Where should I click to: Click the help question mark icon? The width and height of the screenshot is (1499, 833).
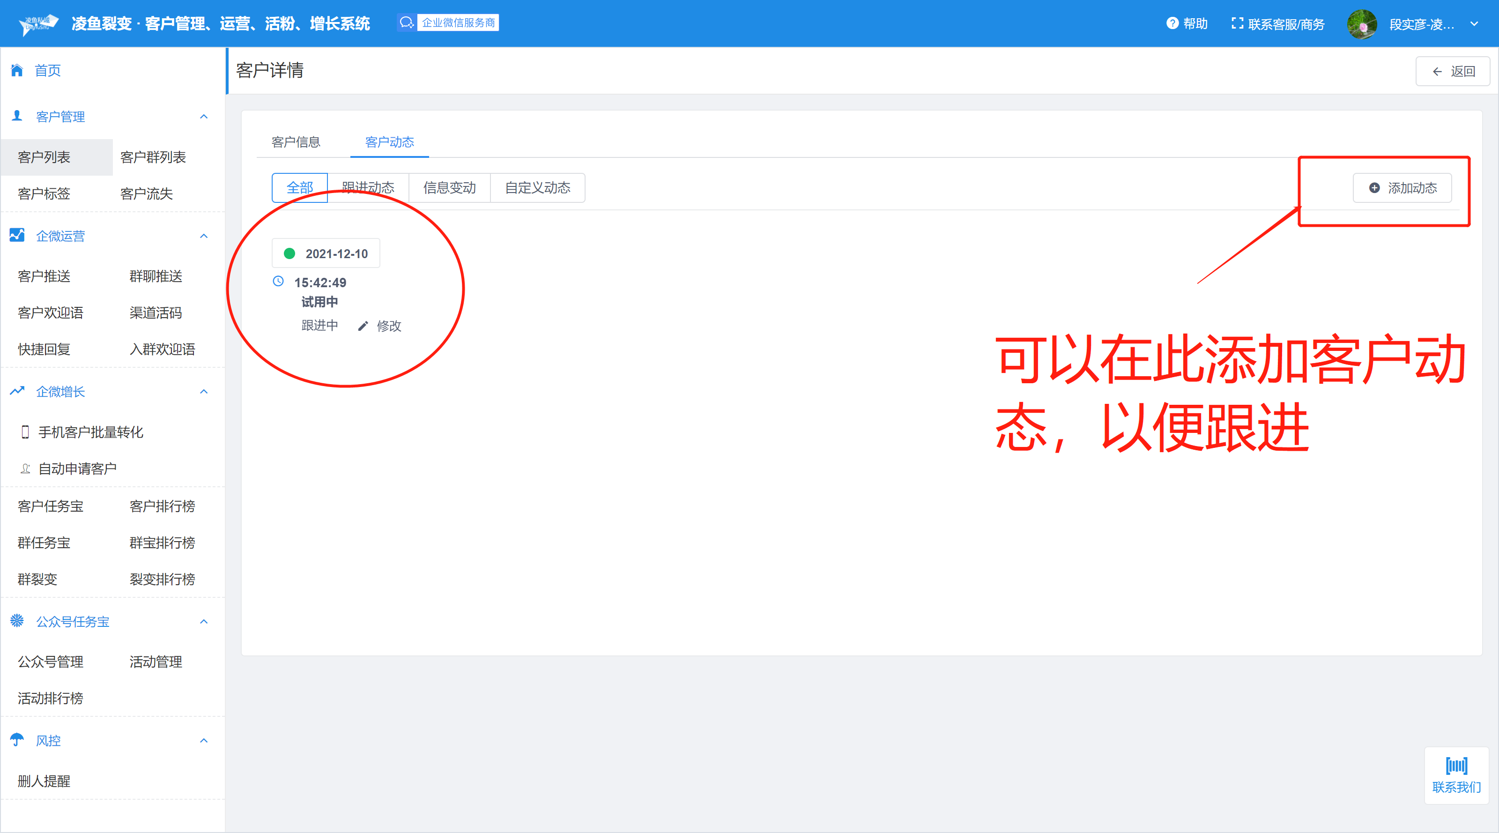1172,23
